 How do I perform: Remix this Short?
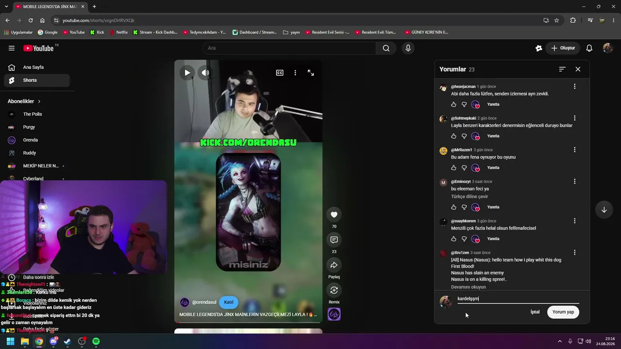334,290
